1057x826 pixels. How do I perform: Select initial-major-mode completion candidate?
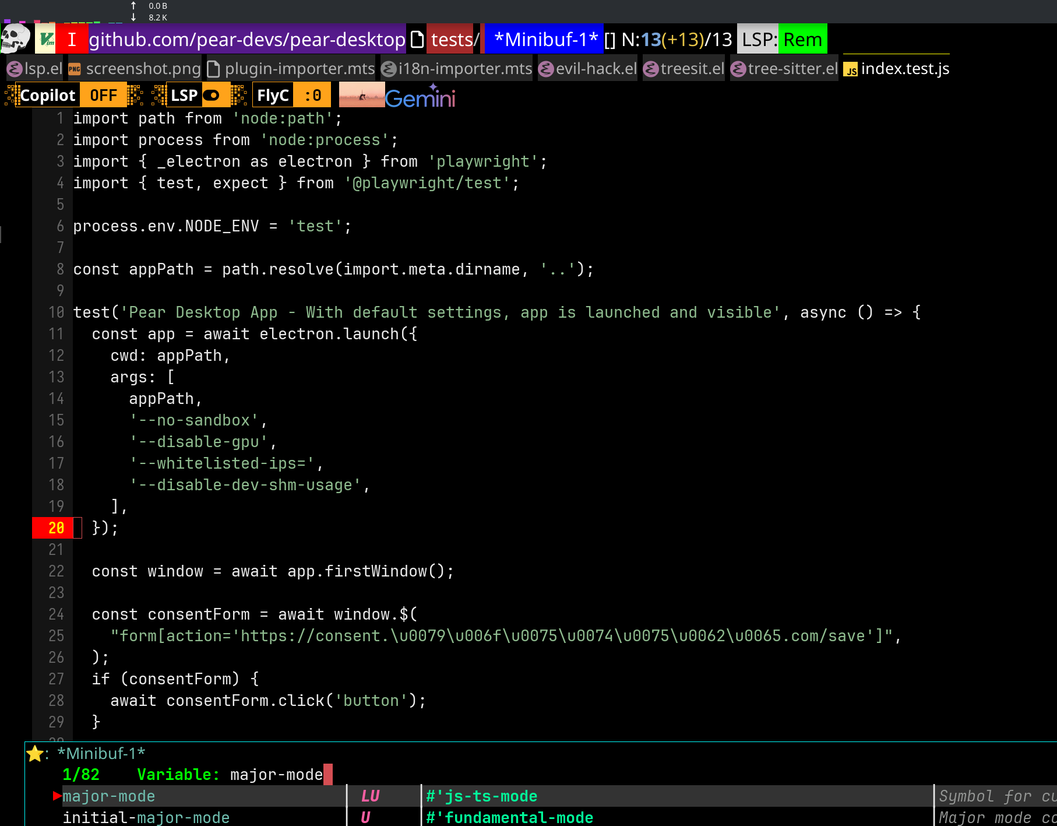pyautogui.click(x=146, y=818)
